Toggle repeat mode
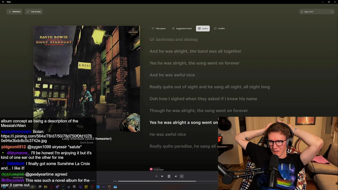The image size is (338, 190). 182,176
